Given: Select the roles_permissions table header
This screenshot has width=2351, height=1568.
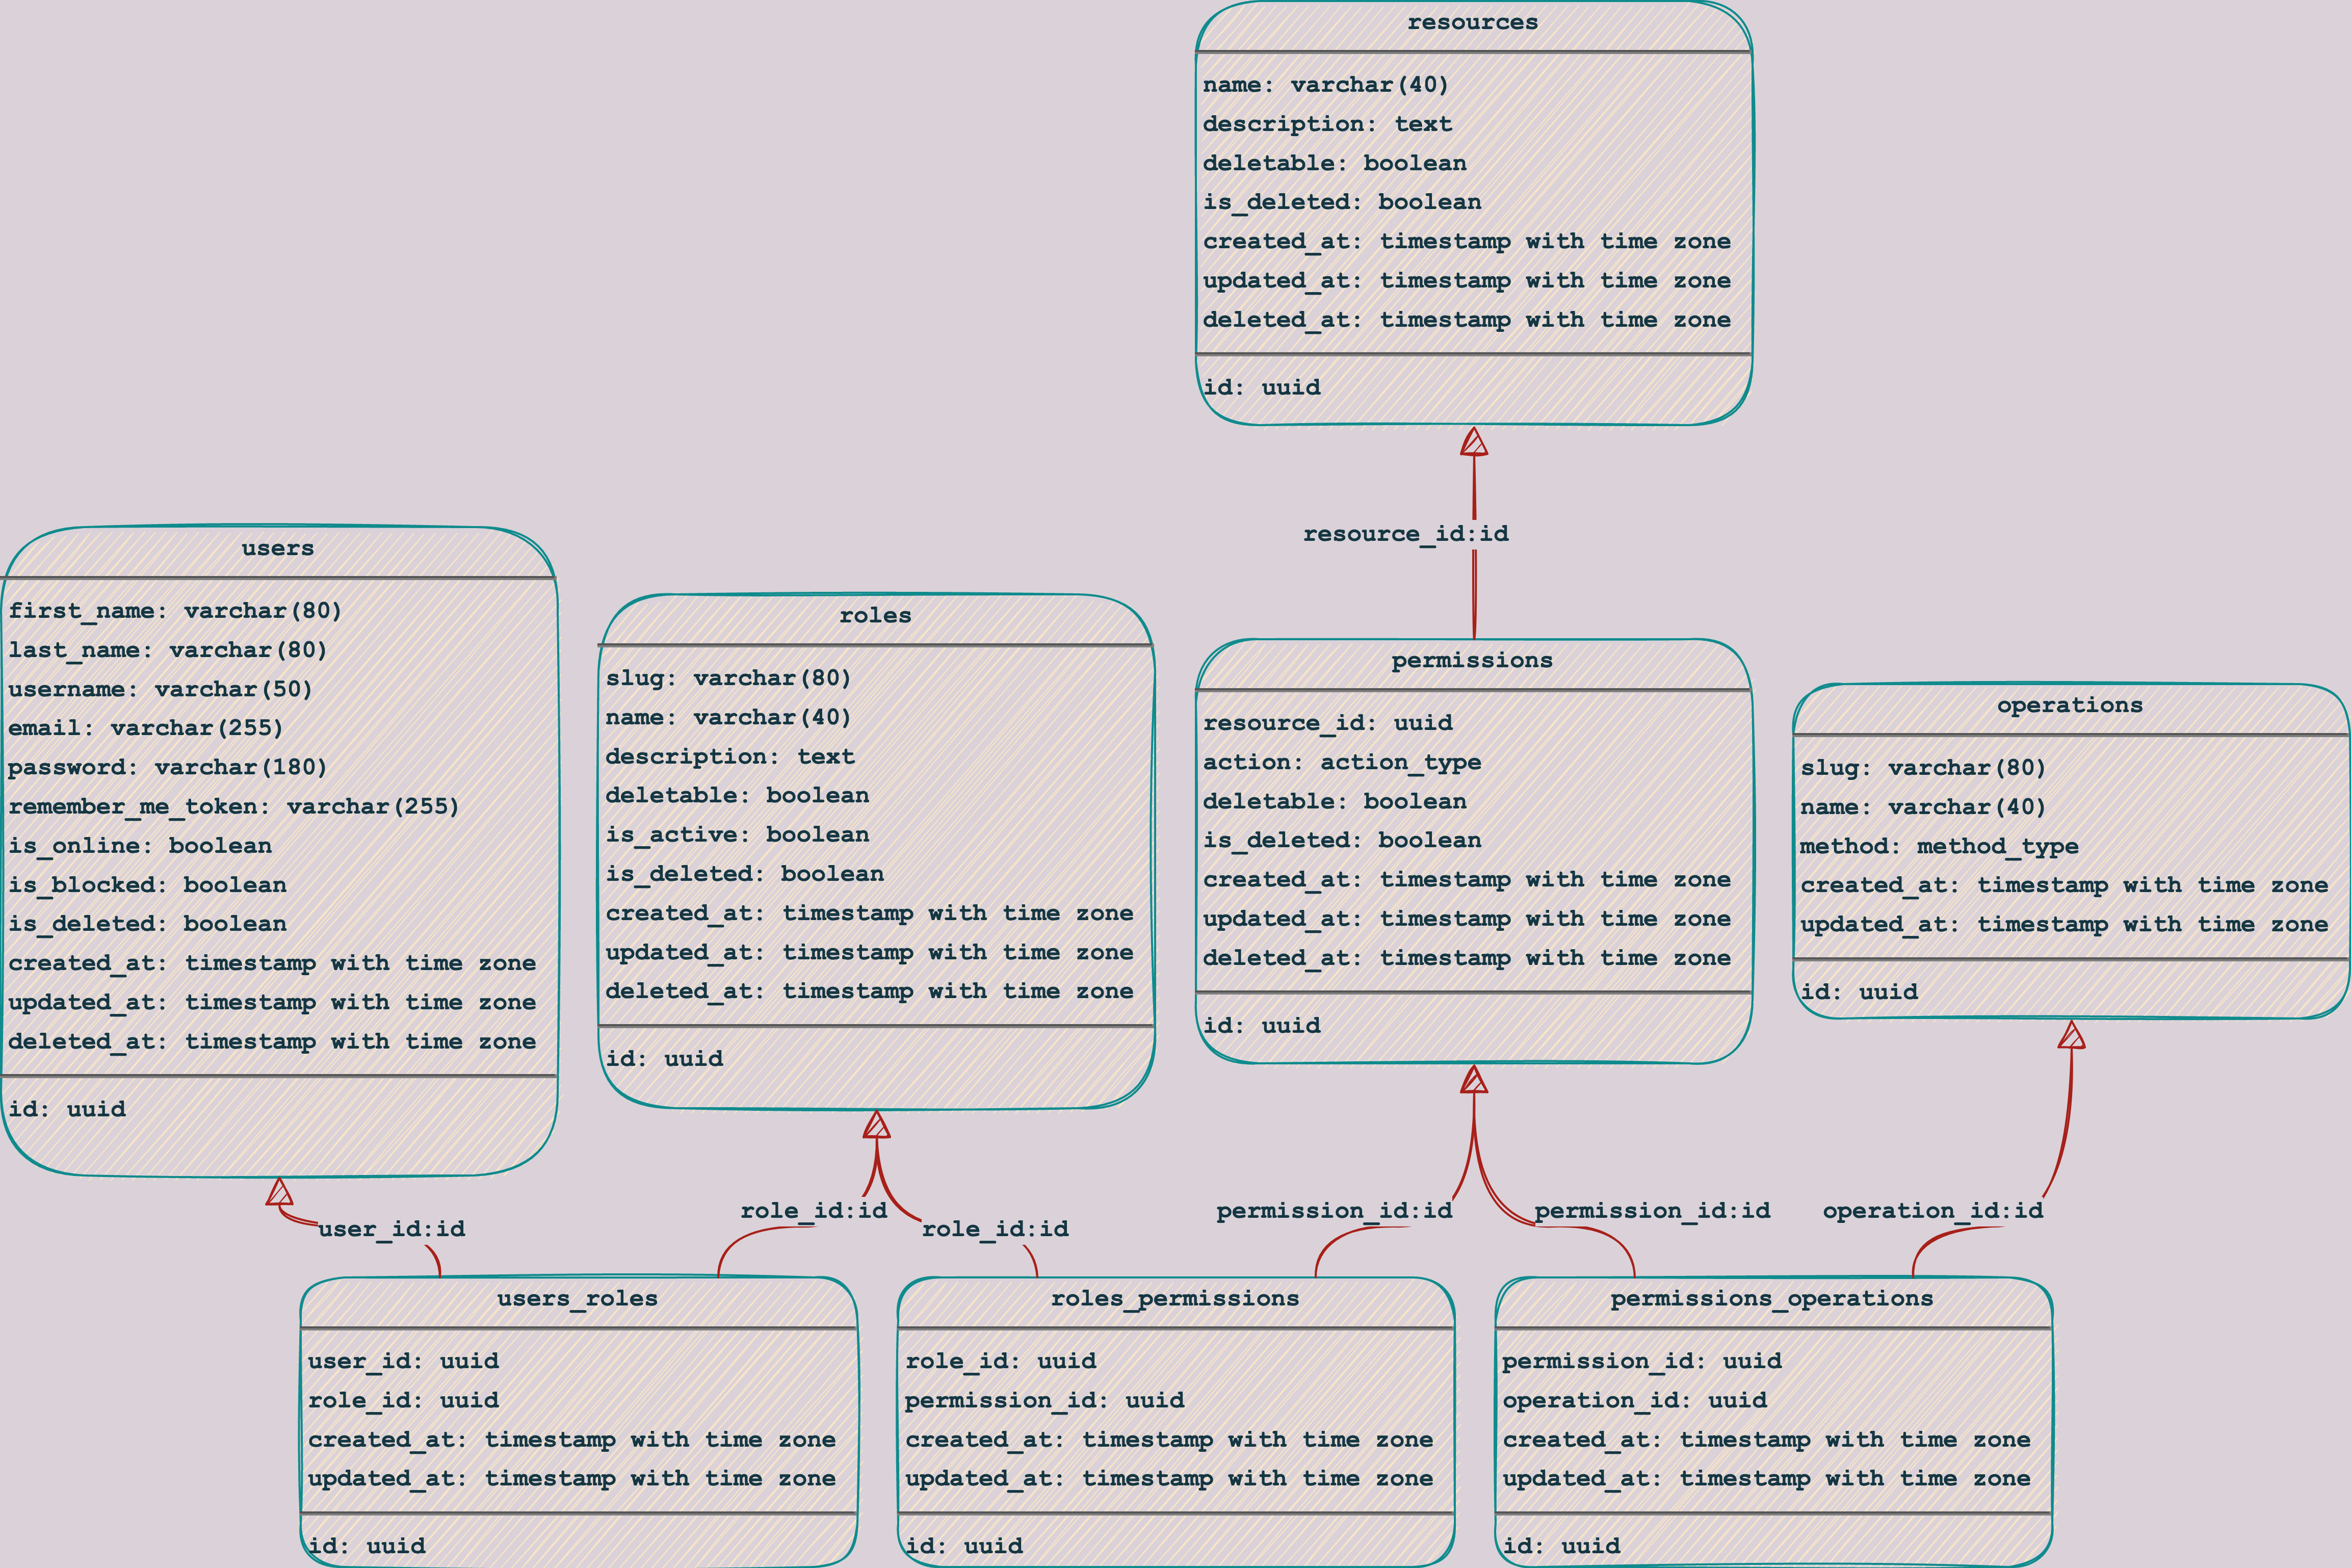Looking at the screenshot, I should pyautogui.click(x=1174, y=1298).
